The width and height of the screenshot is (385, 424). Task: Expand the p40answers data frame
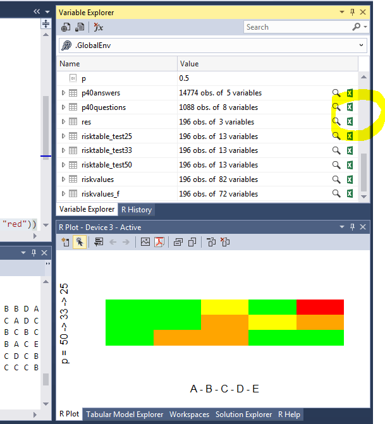pos(63,93)
